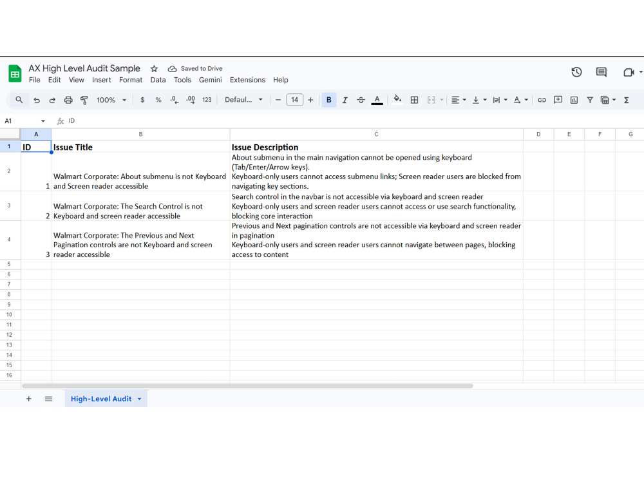Open version history clock icon
Viewport: 644px width, 483px height.
576,72
